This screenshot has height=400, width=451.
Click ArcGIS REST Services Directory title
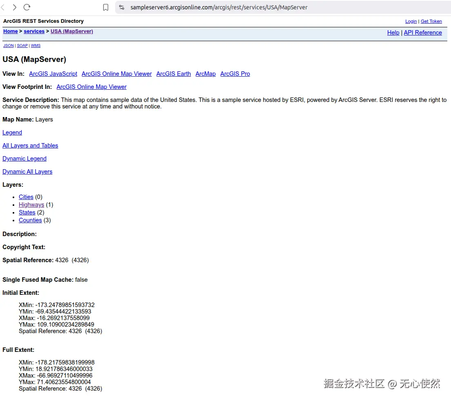(43, 21)
